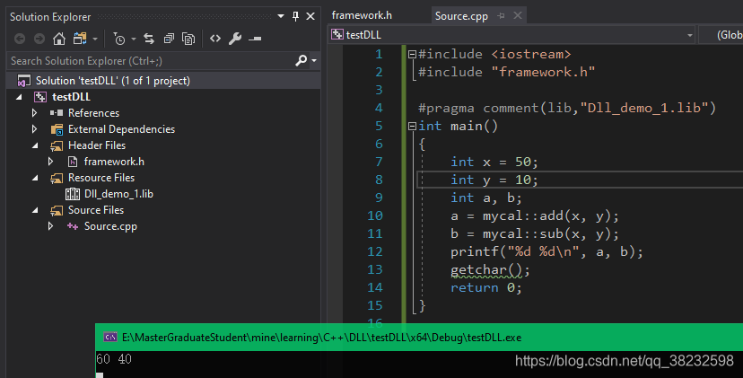Click the Collapse All icon
The image size is (743, 378).
coord(169,39)
